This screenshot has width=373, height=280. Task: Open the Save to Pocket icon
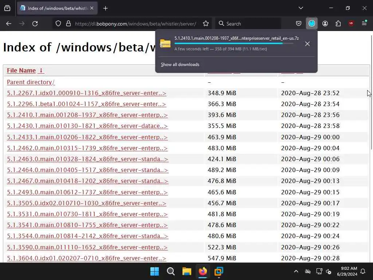point(299,24)
